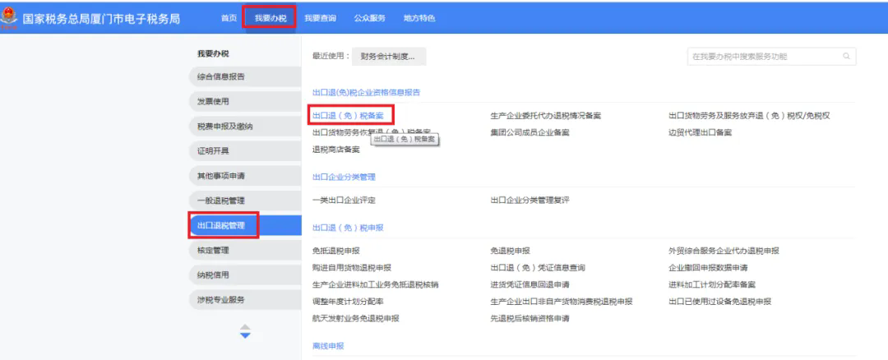
Task: Click the tax bureau emblem logo
Action: coord(8,17)
